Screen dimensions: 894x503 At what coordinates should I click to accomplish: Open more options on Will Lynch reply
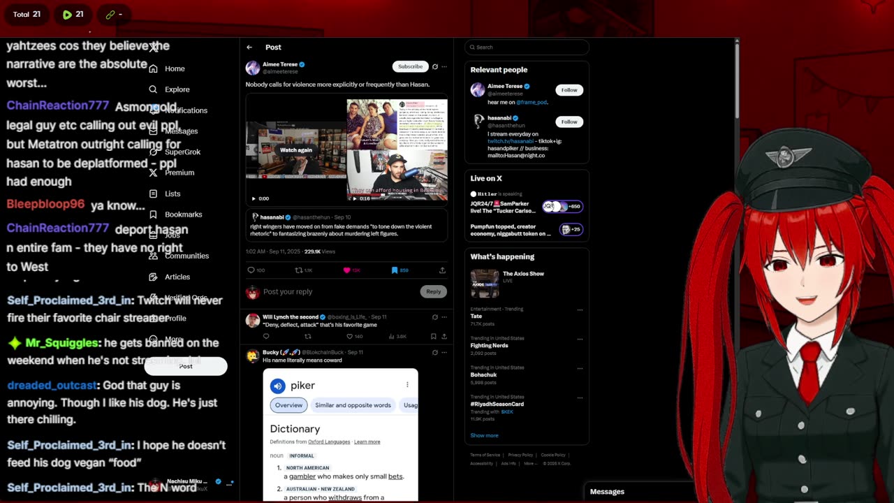coord(444,316)
